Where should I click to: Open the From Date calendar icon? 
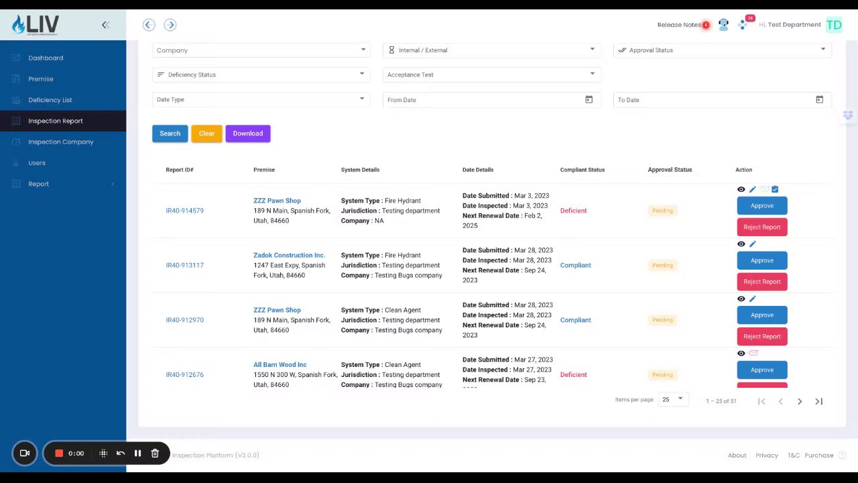tap(589, 100)
